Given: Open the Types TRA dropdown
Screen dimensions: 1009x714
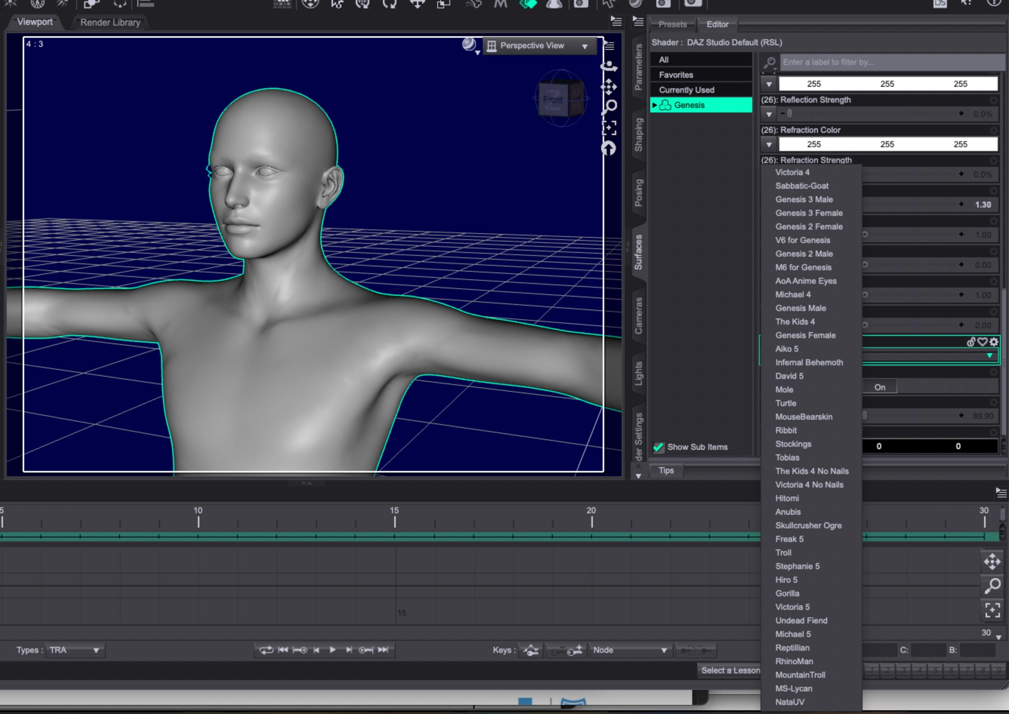Looking at the screenshot, I should pos(75,650).
